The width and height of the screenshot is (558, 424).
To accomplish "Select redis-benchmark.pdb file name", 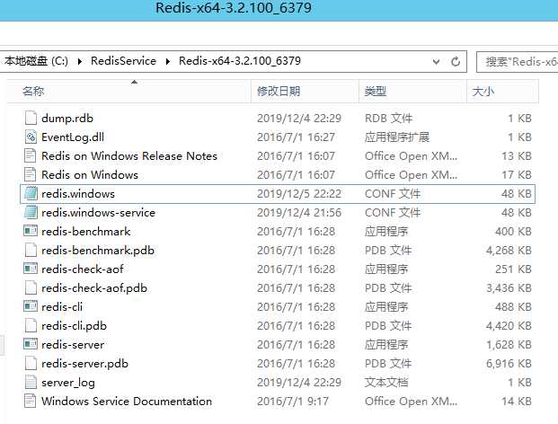I will (98, 250).
